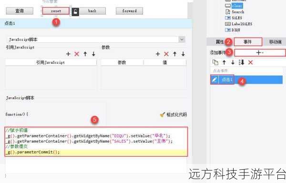This screenshot has width=286, height=183.
Task: Click 格式化代码 to format code
Action: coord(174,115)
